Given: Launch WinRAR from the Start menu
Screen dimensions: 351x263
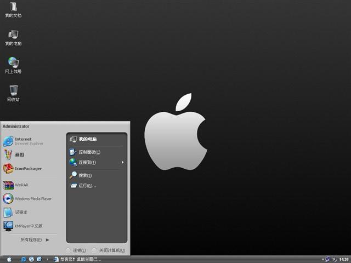Looking at the screenshot, I should click(x=21, y=185).
